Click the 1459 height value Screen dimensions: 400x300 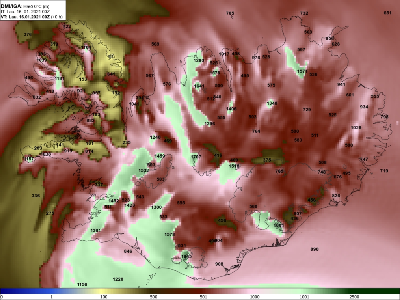[x=160, y=156]
